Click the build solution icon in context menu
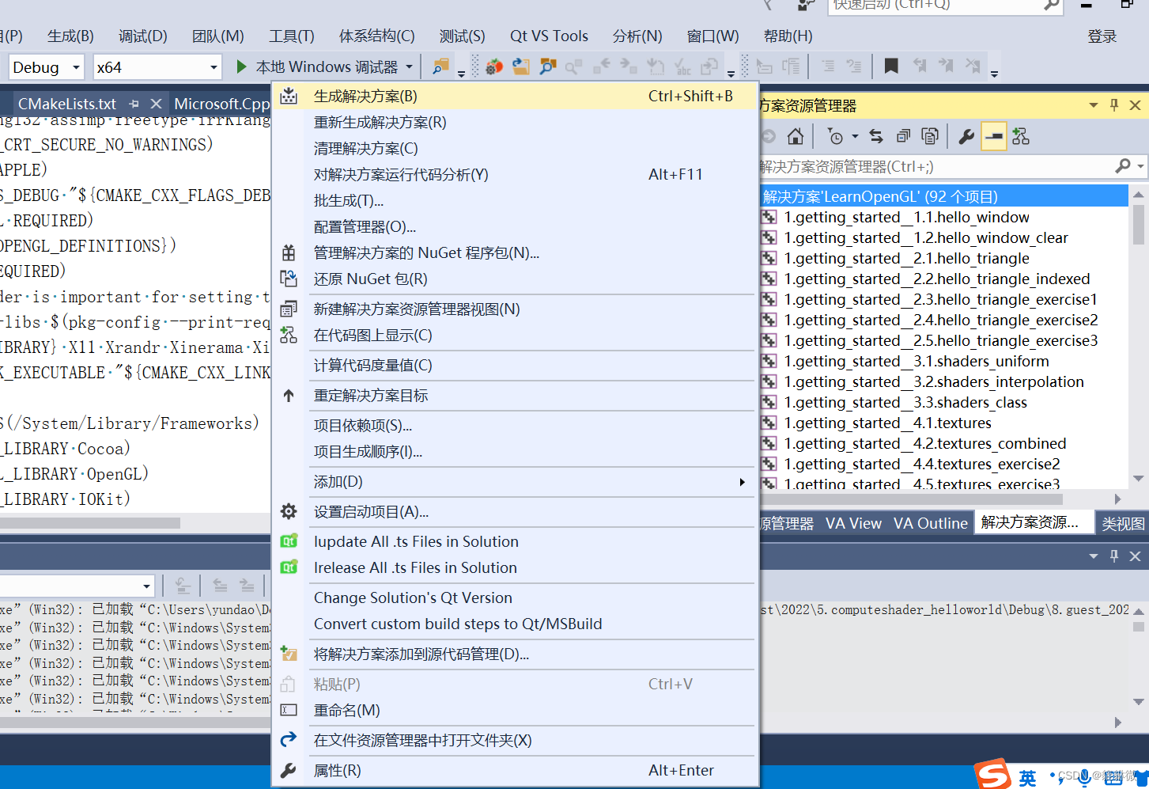The image size is (1149, 789). pyautogui.click(x=289, y=96)
